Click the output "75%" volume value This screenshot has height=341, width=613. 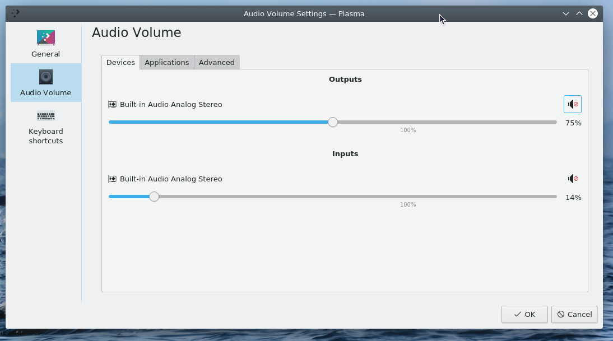[x=573, y=123]
